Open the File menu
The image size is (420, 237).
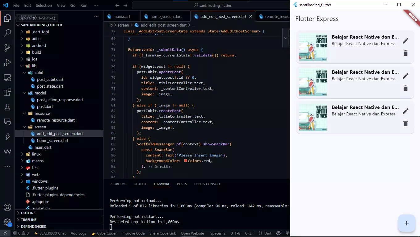[x=16, y=5]
